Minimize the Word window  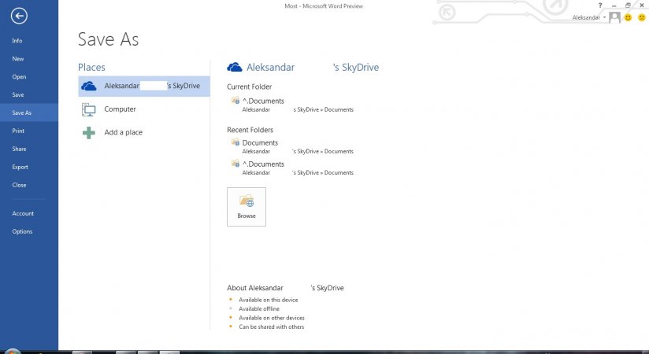(x=614, y=6)
